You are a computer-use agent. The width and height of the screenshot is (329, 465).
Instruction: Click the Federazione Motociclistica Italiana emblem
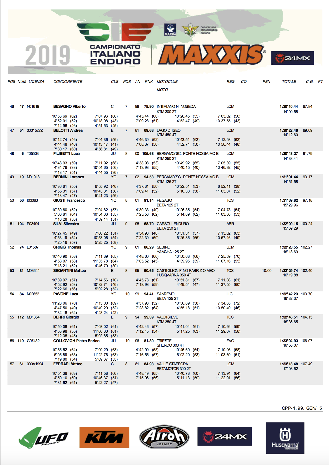[x=191, y=30]
